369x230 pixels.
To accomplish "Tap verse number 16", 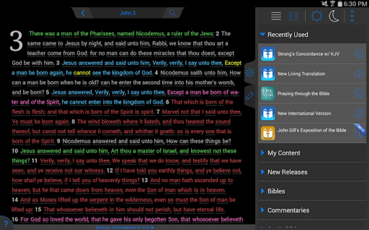I will 15,219.
